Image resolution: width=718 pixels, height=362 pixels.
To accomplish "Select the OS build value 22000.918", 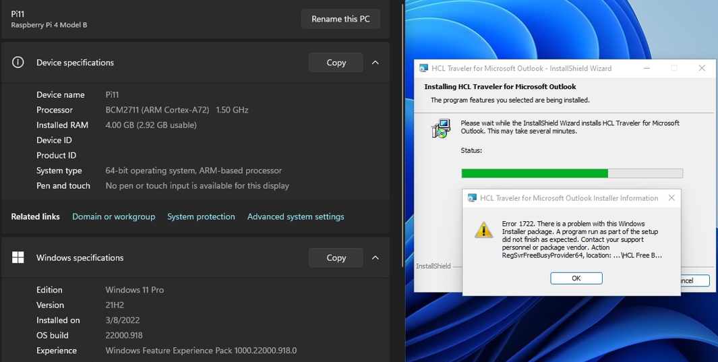I will point(124,335).
